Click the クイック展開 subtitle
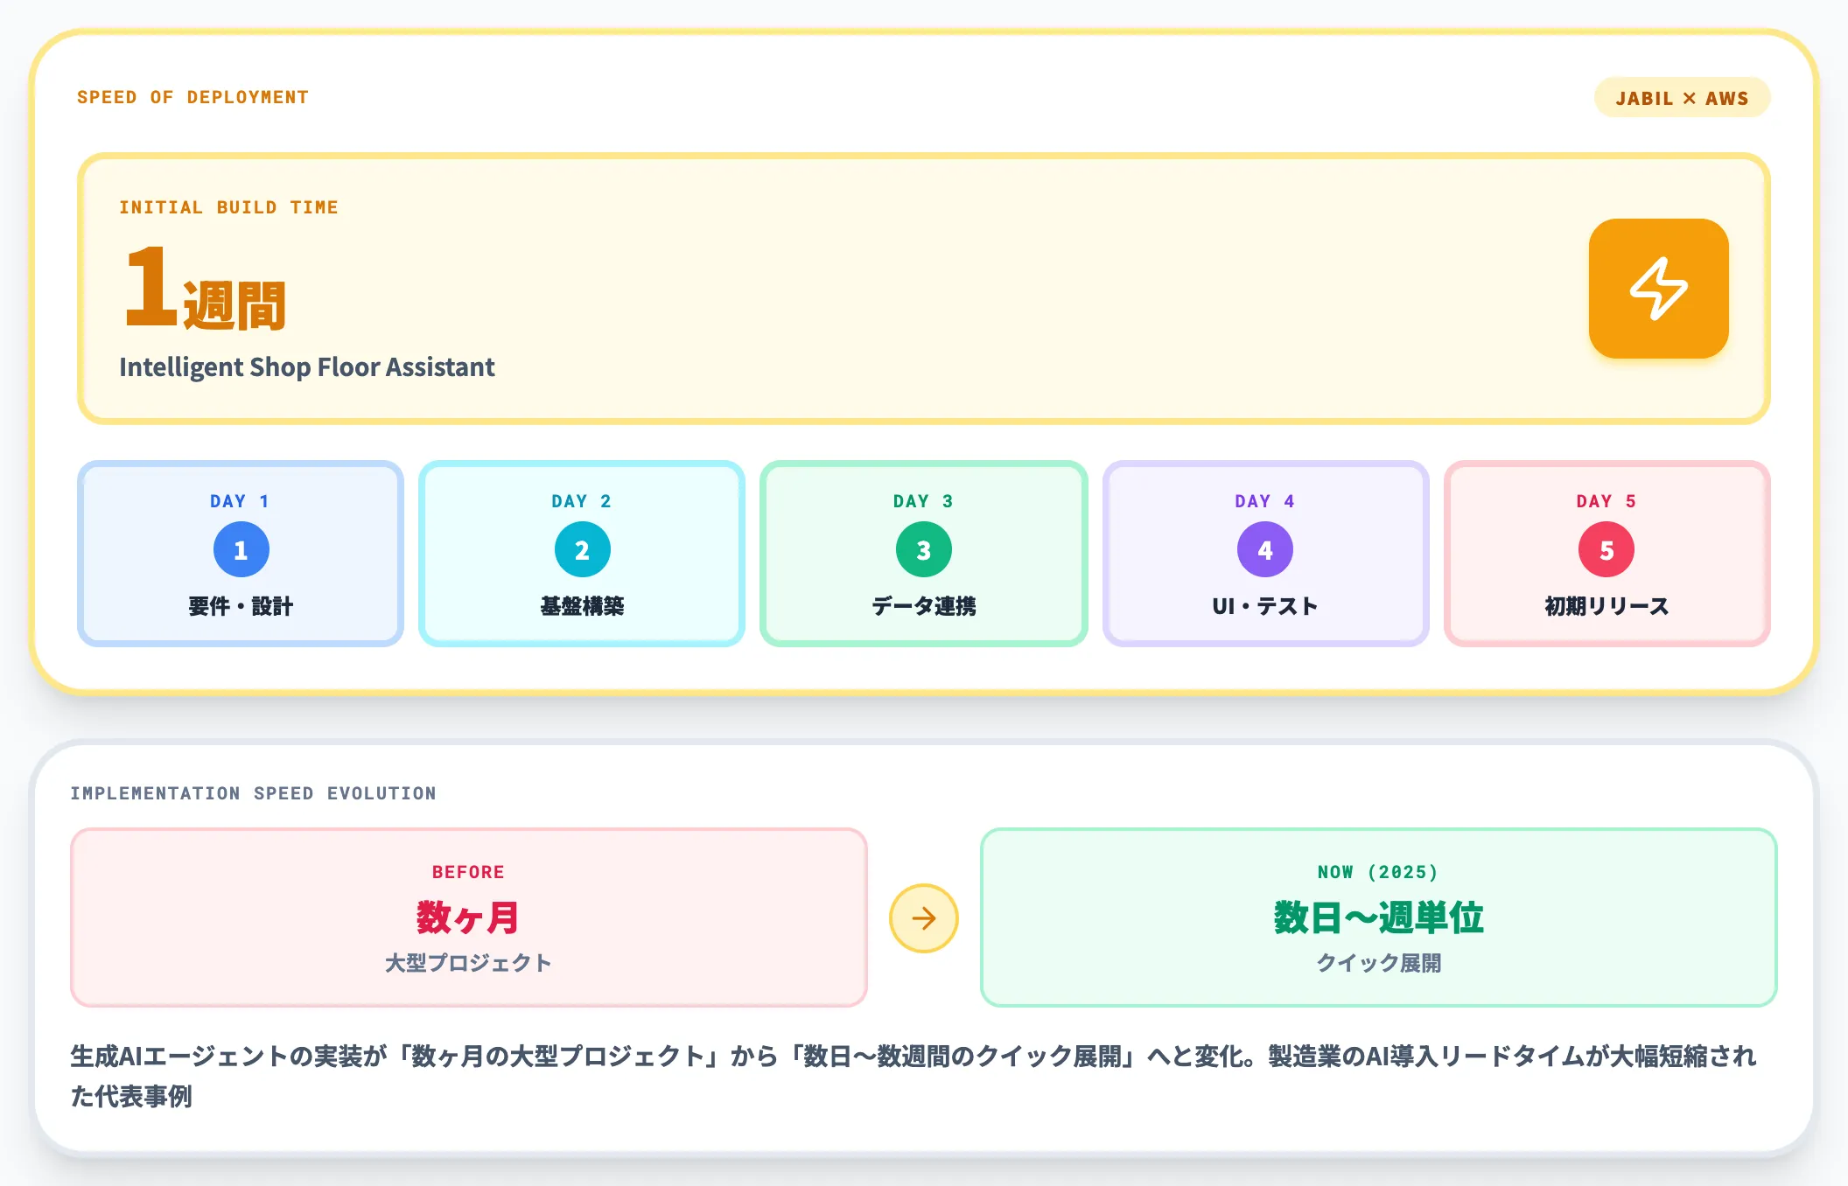 (x=1378, y=963)
